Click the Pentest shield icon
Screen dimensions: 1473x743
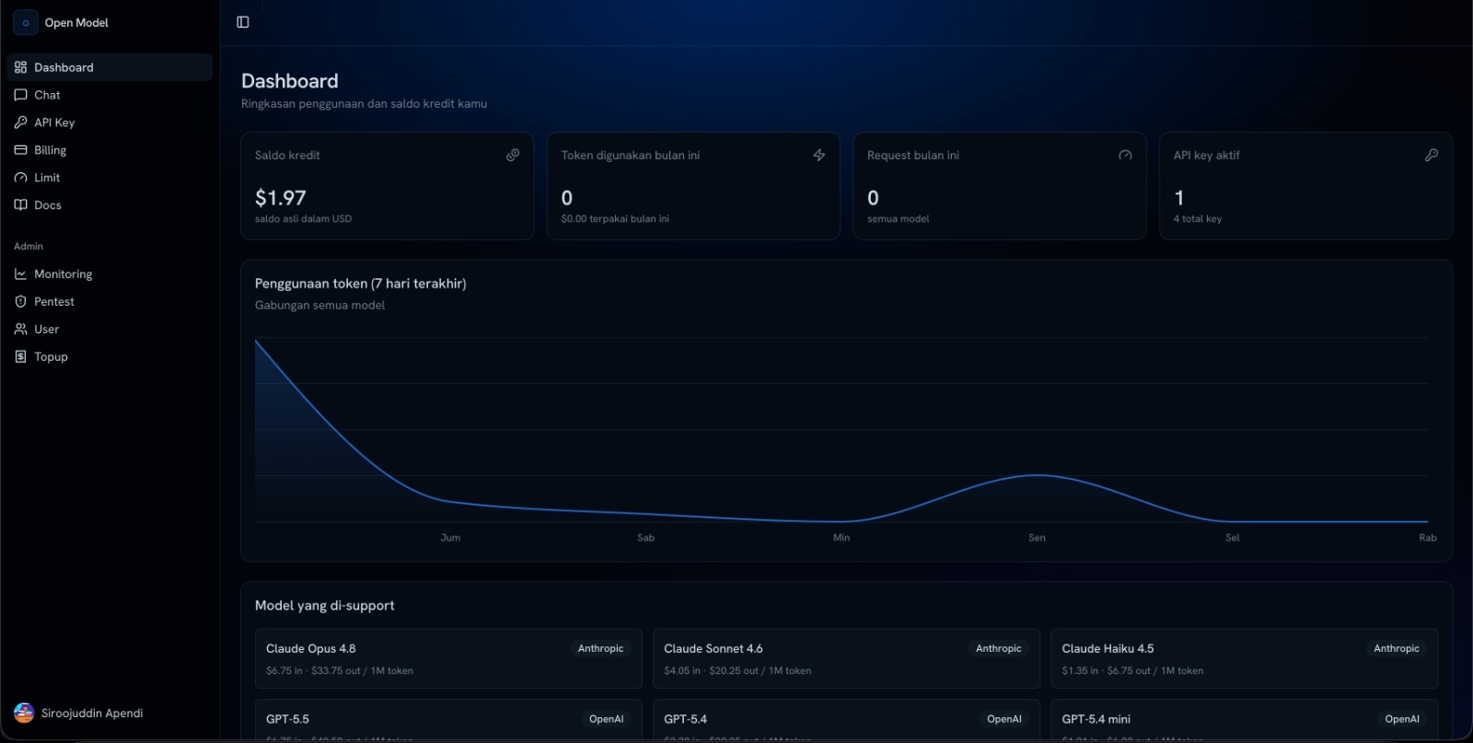click(x=20, y=302)
